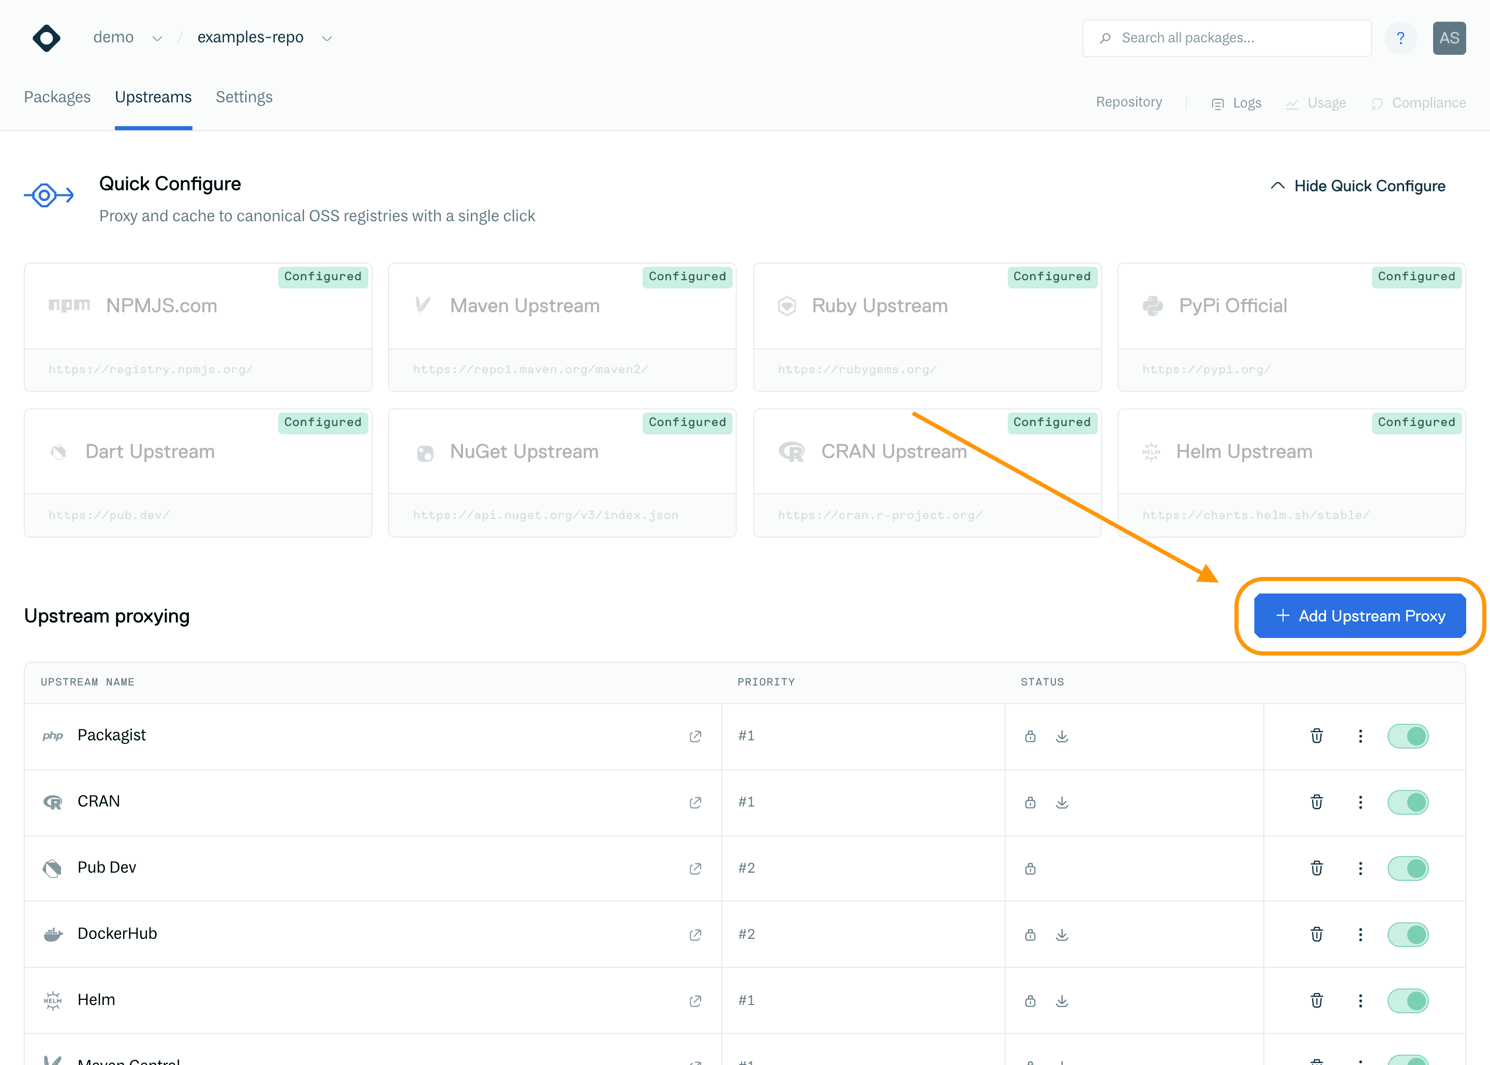This screenshot has width=1490, height=1065.
Task: Switch off the Helm upstream toggle
Action: pyautogui.click(x=1407, y=1001)
